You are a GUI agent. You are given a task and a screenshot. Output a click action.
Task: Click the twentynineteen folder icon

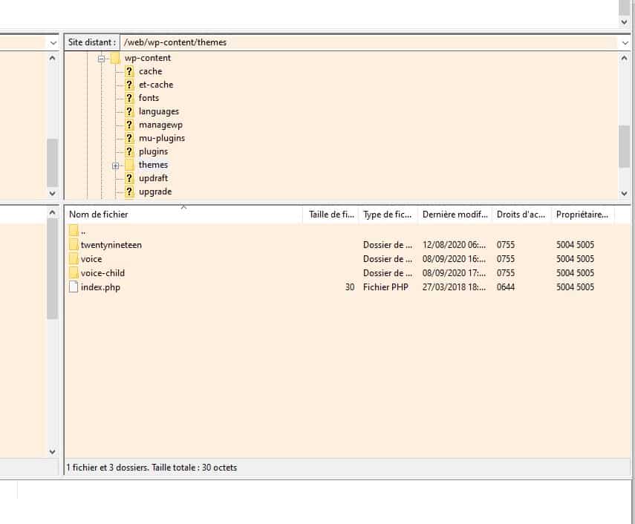[74, 245]
